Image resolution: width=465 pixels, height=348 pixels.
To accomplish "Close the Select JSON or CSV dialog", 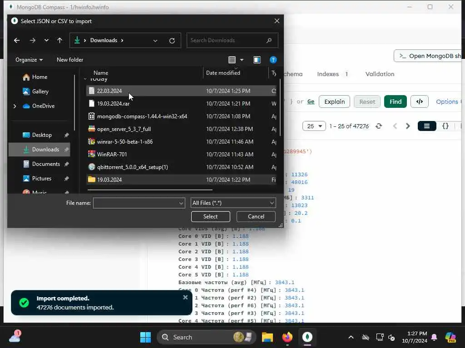I will click(277, 21).
